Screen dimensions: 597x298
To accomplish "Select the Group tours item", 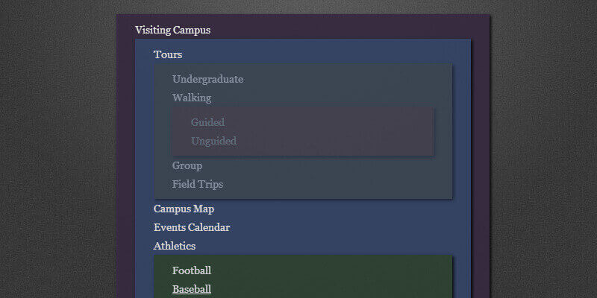I will (187, 165).
